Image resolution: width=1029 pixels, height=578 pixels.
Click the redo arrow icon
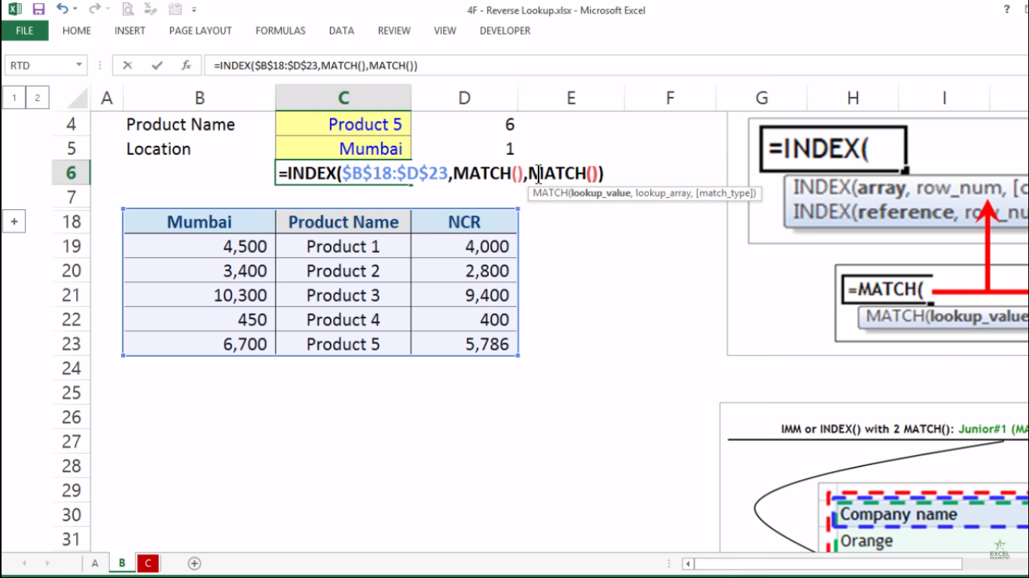click(x=93, y=10)
